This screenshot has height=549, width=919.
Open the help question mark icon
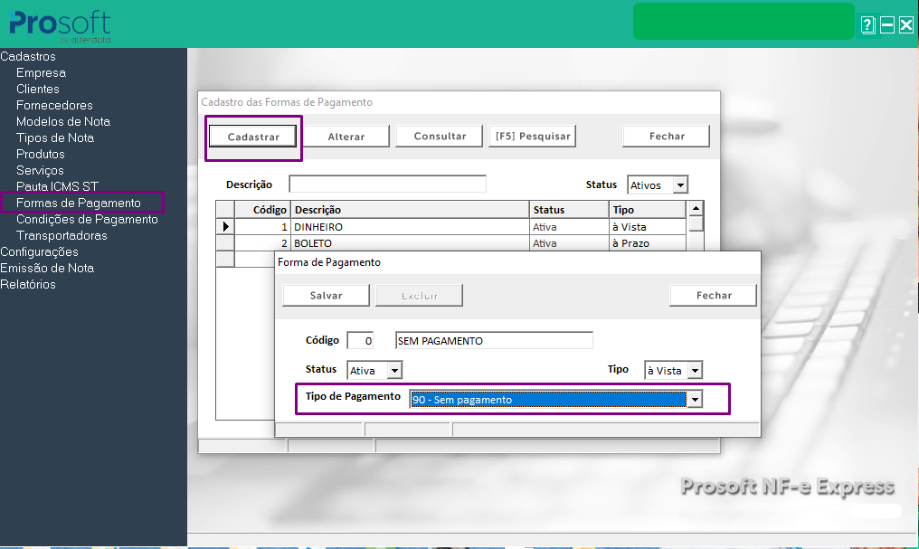click(x=868, y=25)
